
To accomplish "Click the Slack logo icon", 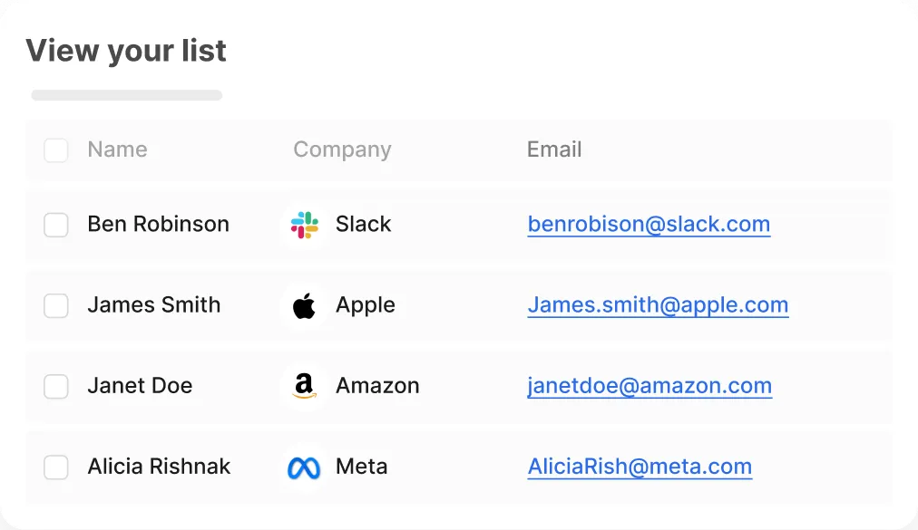I will tap(305, 225).
